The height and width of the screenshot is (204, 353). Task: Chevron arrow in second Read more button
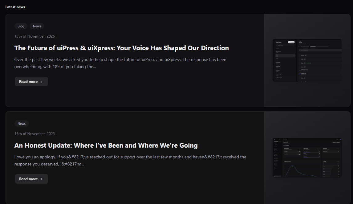click(x=42, y=179)
